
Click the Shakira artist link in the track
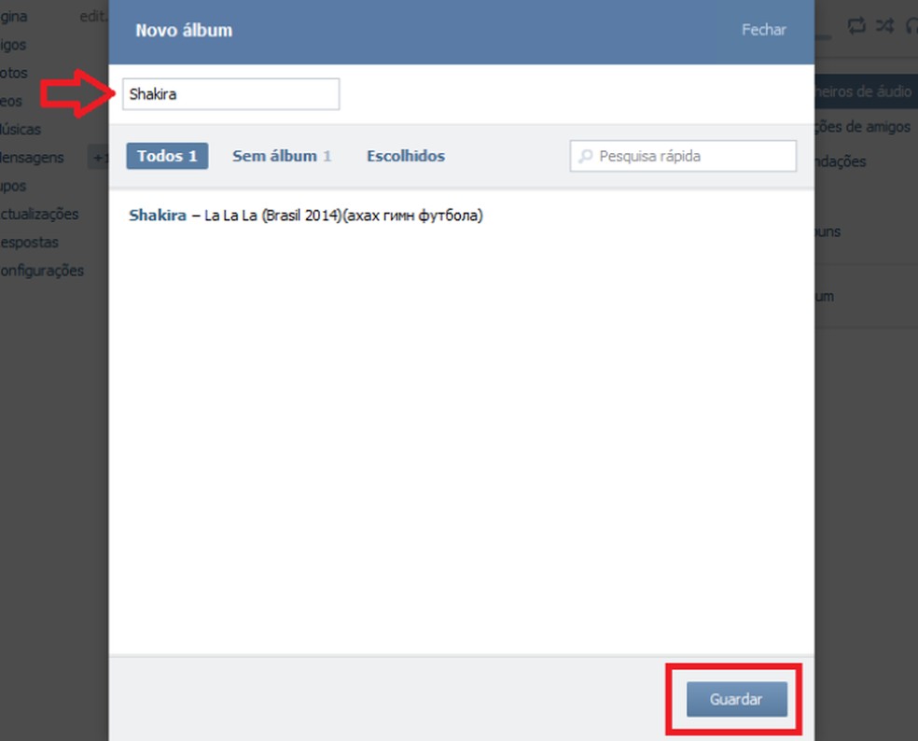tap(158, 216)
